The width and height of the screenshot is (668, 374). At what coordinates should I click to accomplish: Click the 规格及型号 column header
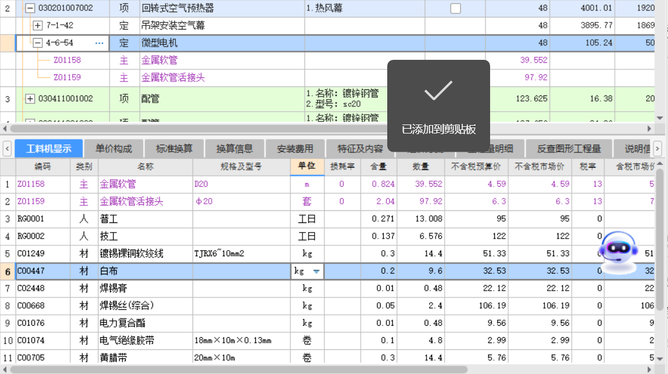pos(241,167)
